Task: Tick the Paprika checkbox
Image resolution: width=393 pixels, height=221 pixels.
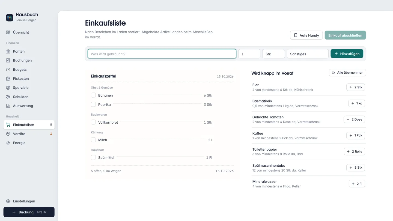Action: click(x=93, y=104)
